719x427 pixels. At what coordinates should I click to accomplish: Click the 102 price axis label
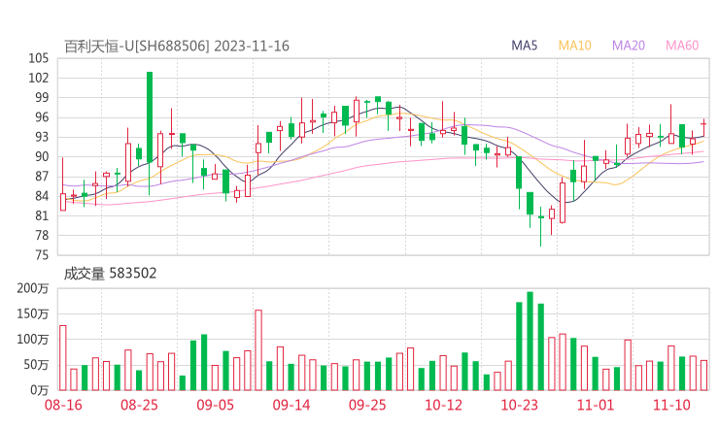38,78
